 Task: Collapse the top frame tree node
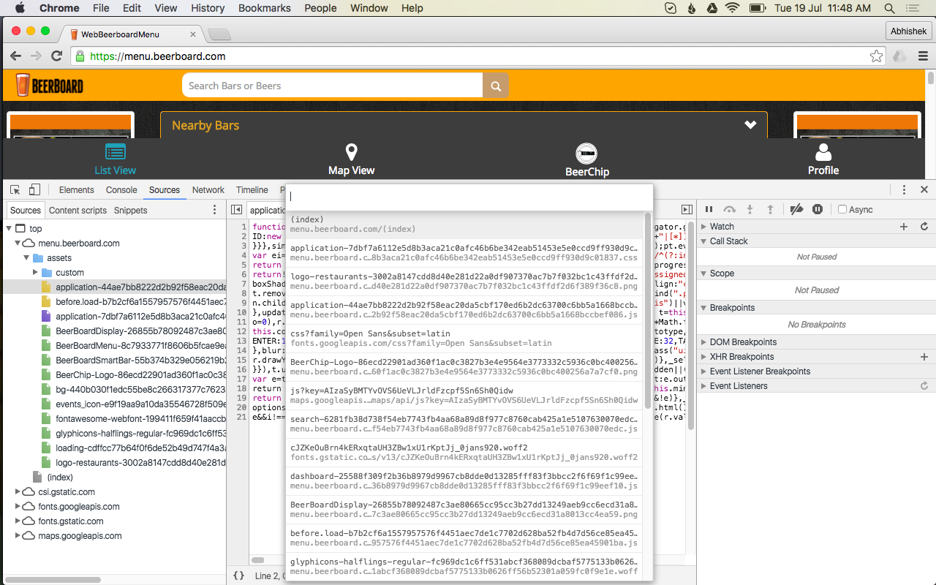click(x=9, y=229)
